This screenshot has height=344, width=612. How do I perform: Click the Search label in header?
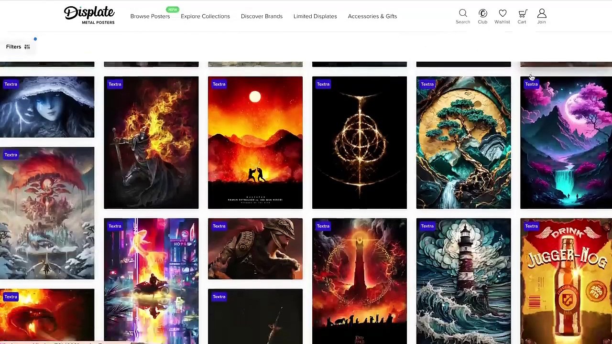[463, 22]
